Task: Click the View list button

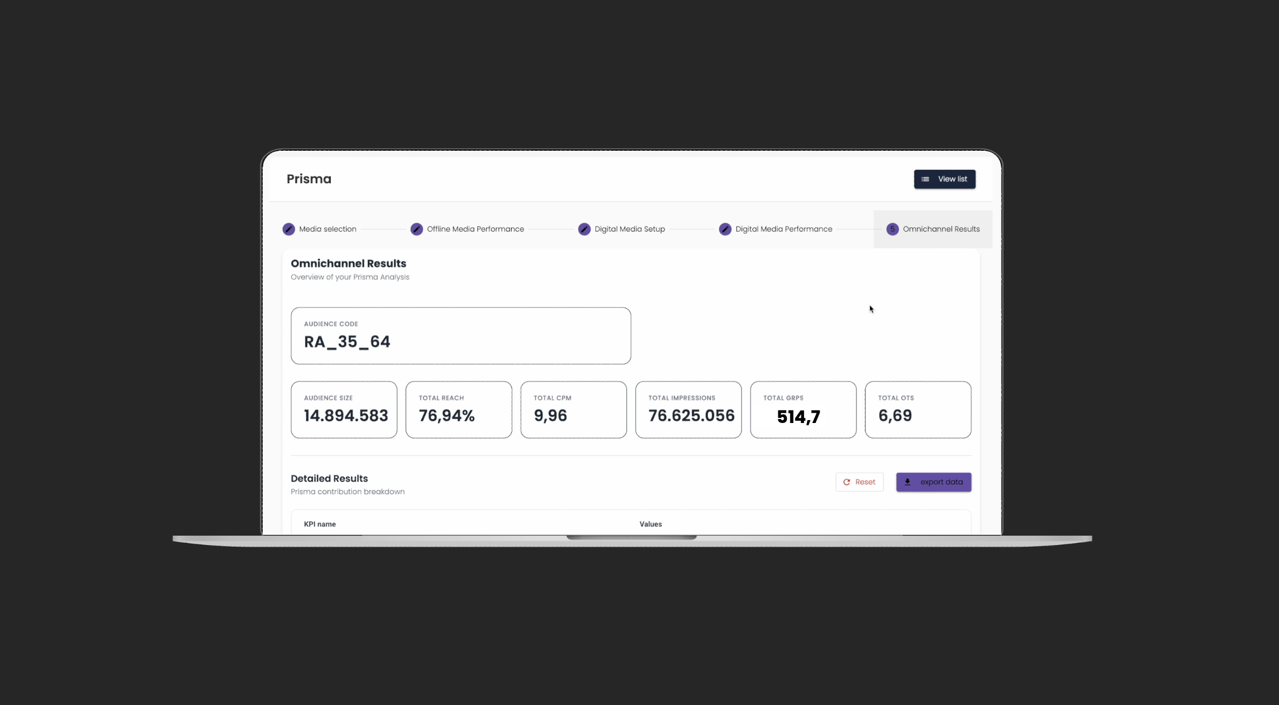Action: tap(945, 179)
